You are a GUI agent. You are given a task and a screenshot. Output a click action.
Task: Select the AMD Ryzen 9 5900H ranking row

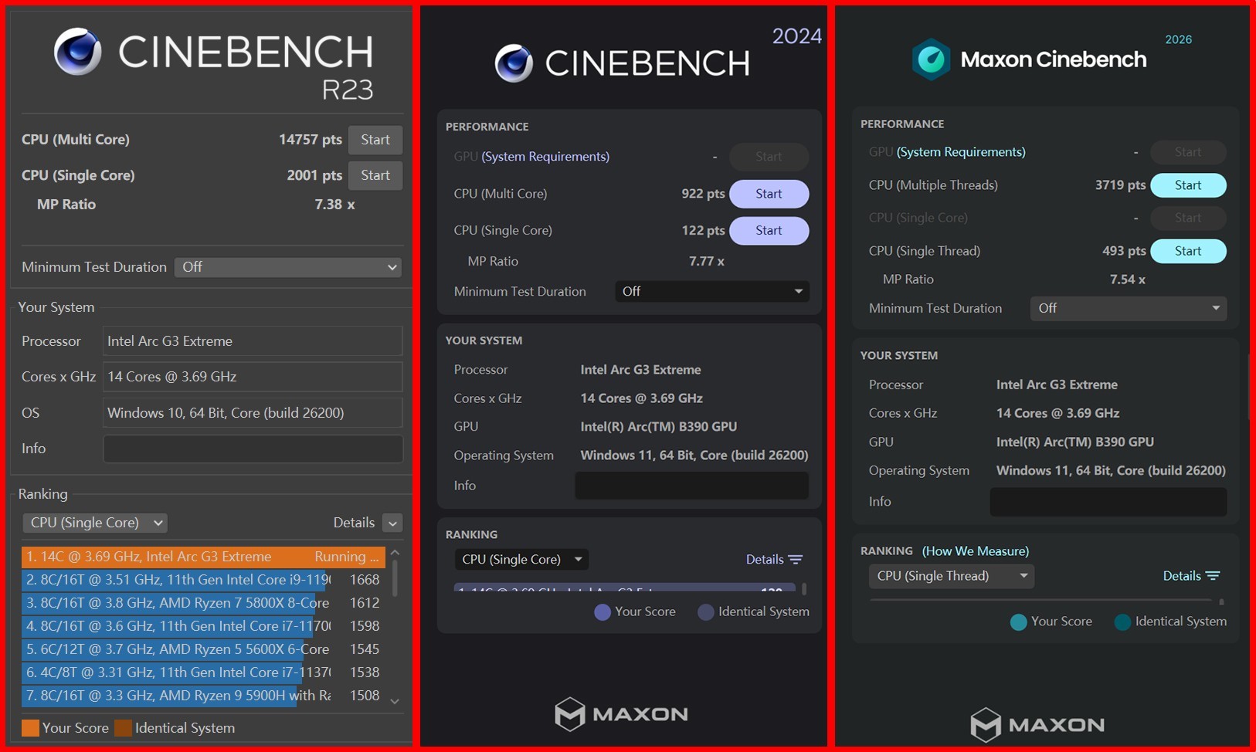click(x=203, y=696)
